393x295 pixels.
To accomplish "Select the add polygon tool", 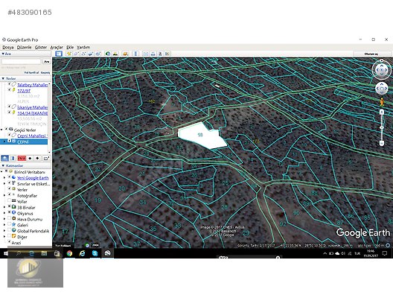I will click(76, 54).
